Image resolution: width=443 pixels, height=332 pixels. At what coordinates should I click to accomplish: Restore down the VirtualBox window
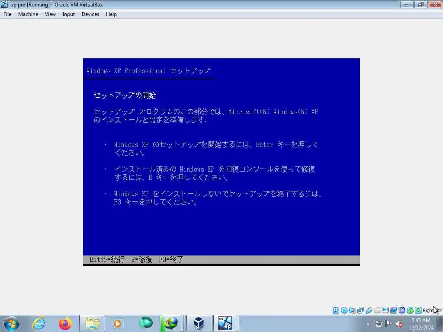(421, 4)
